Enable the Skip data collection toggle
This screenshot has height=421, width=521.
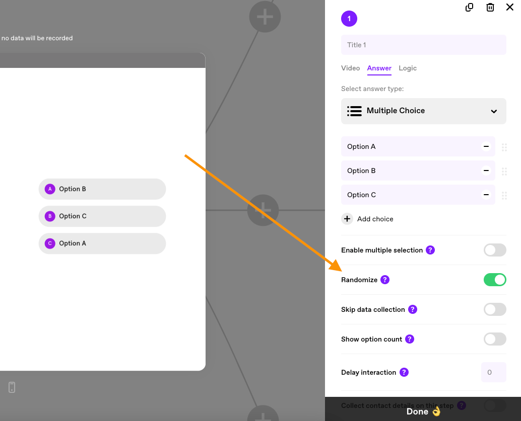[495, 309]
